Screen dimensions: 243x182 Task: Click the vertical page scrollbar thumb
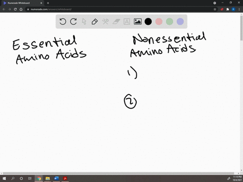[x=241, y=28]
